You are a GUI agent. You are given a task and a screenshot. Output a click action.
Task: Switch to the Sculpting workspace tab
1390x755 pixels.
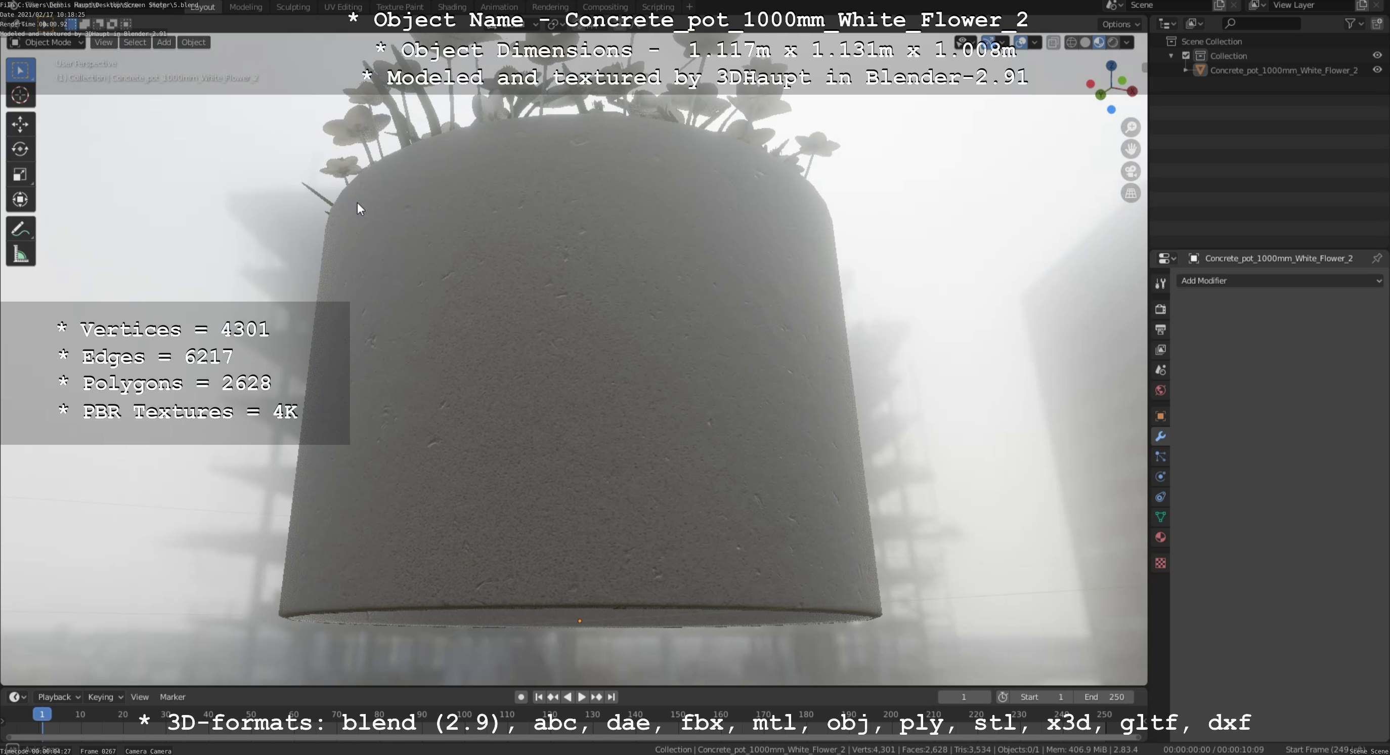293,7
